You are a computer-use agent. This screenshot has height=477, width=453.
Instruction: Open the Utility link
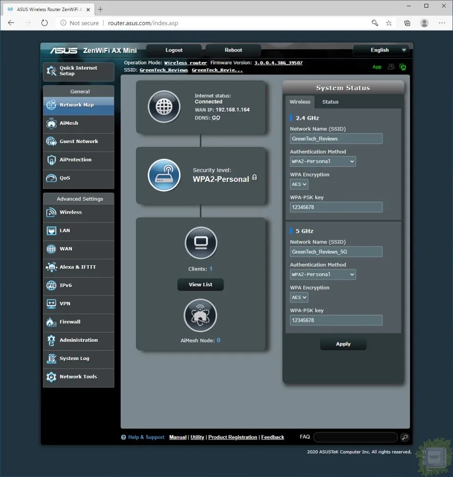pos(197,437)
